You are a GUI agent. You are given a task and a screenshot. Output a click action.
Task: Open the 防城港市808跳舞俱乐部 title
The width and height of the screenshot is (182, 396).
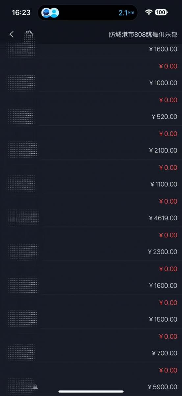[143, 35]
